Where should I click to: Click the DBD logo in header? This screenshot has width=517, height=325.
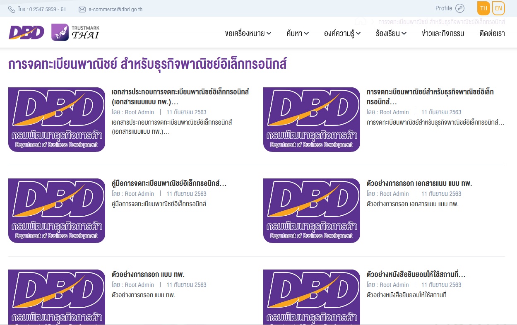26,33
